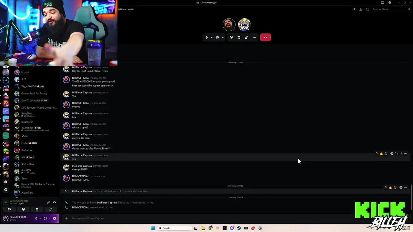The image size is (413, 232).
Task: Forward the highlighted 'yes' message
Action: 401,153
